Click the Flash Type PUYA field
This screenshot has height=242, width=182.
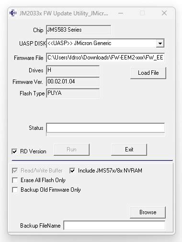tap(73, 93)
